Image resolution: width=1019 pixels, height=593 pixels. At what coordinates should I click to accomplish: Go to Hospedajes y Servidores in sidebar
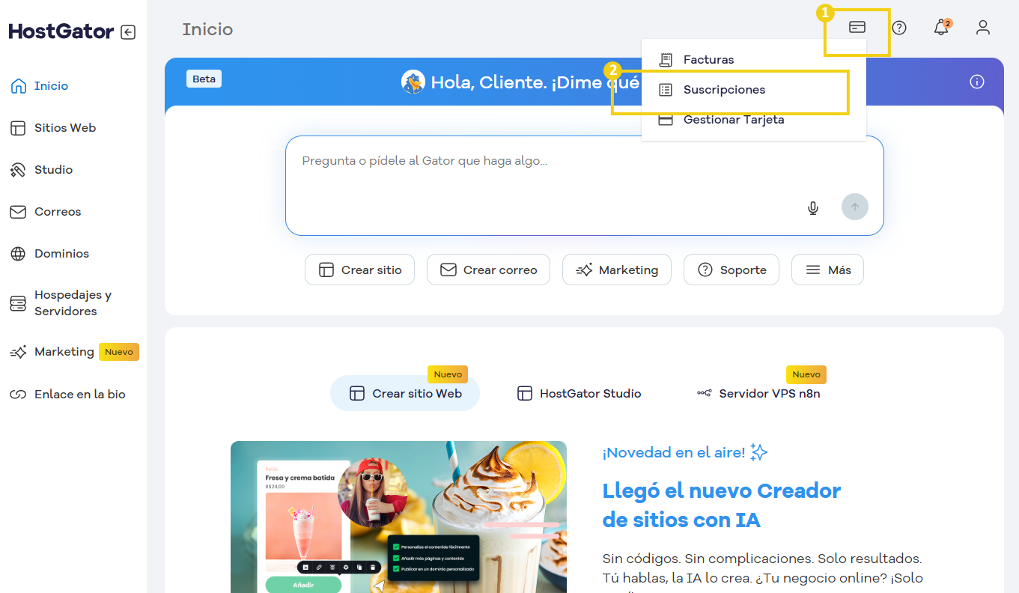73,302
